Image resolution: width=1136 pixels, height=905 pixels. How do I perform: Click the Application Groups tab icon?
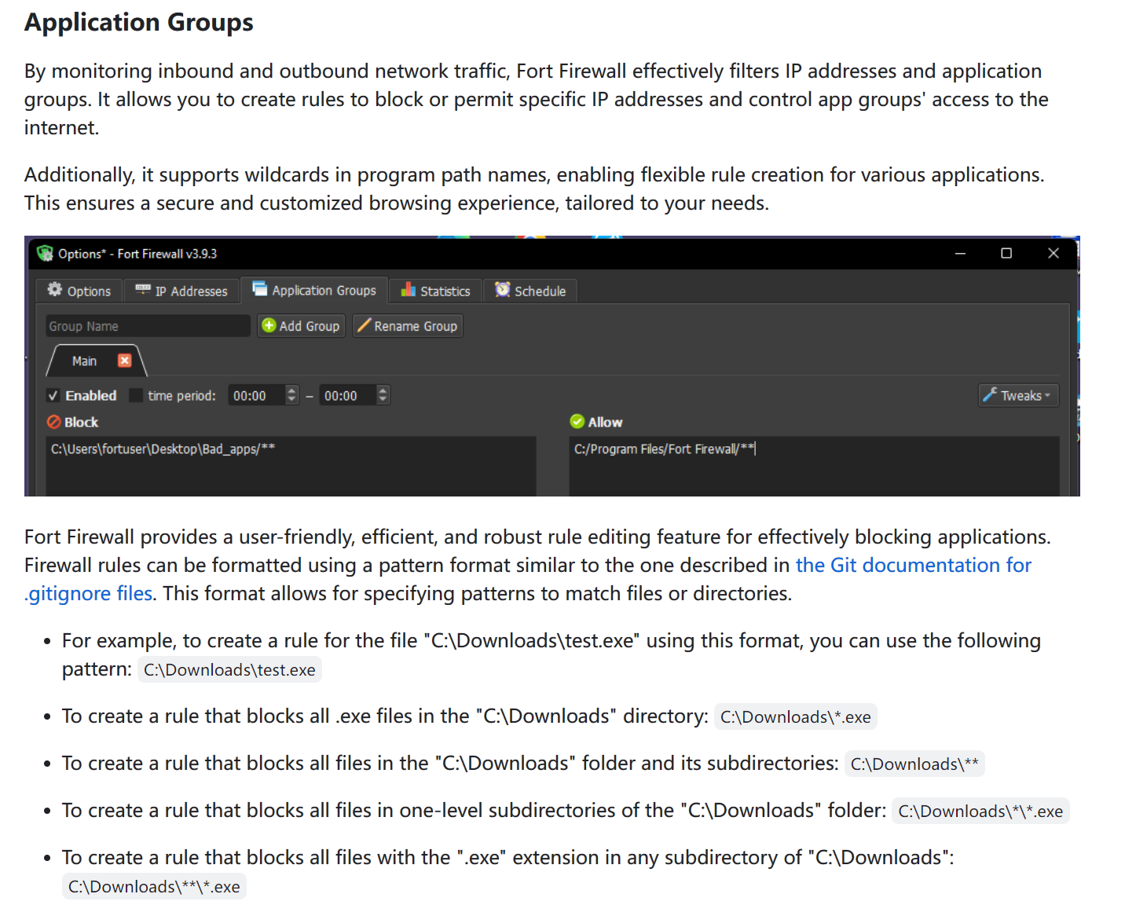(259, 289)
